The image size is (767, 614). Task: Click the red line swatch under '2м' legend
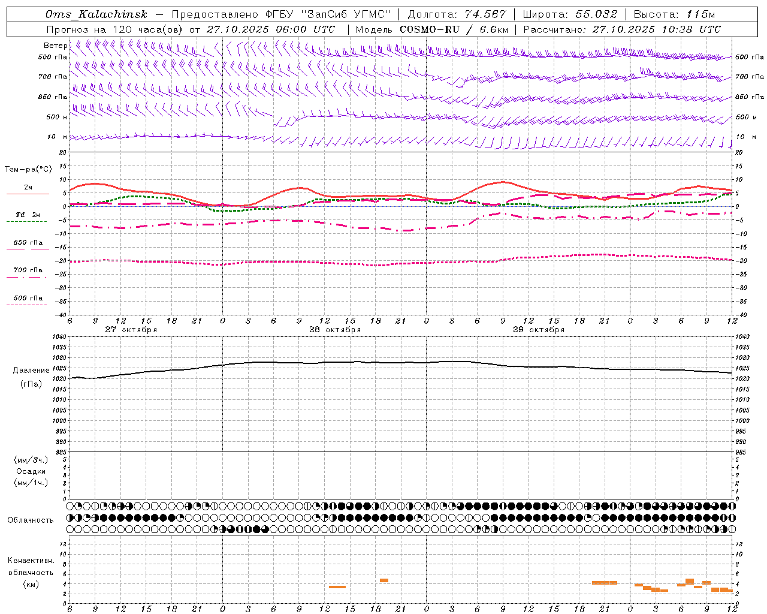coord(28,194)
